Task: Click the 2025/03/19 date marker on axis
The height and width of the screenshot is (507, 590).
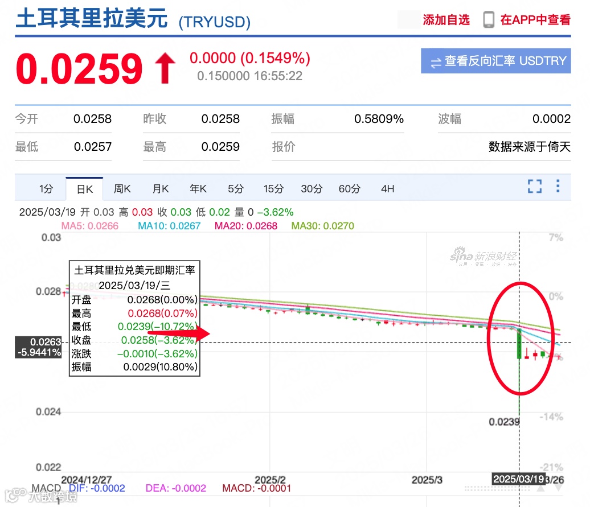Action: (x=518, y=479)
